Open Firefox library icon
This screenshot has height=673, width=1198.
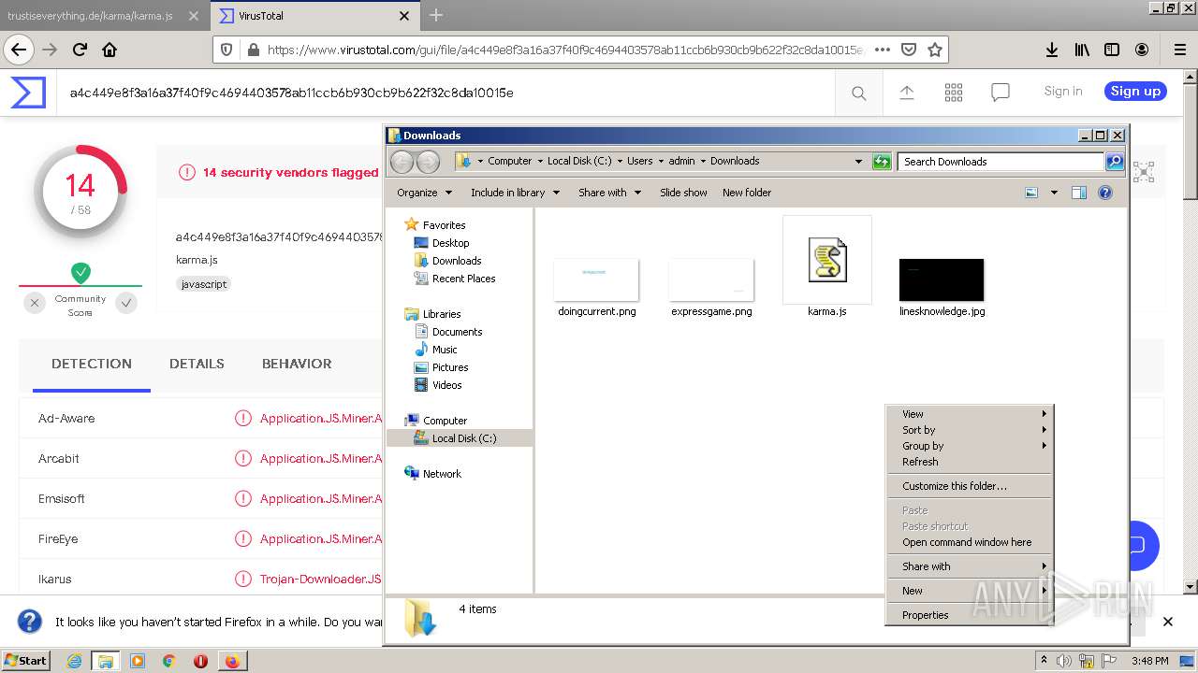coord(1082,50)
